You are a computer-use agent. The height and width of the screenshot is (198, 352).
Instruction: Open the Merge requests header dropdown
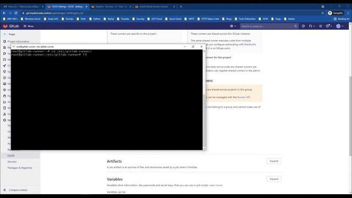(x=312, y=26)
